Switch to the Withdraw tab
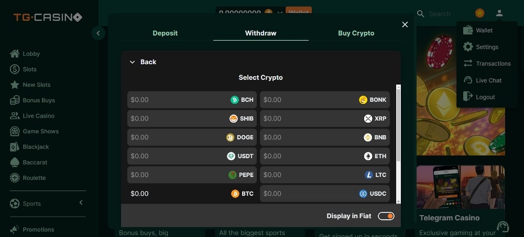This screenshot has height=237, width=524. coord(260,33)
